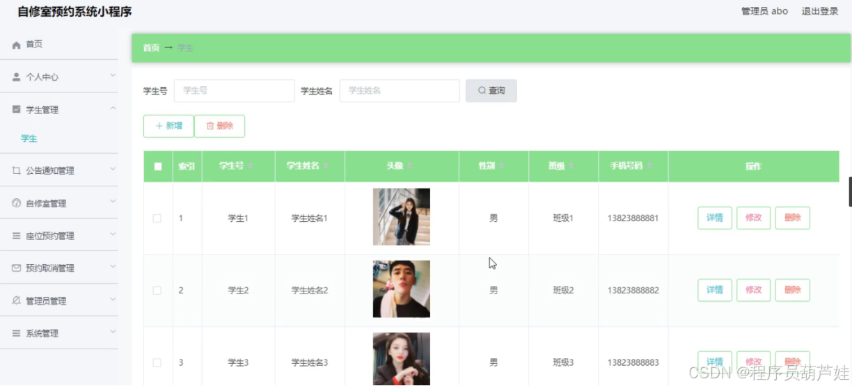
Task: Expand the 系统管理 chevron
Action: pyautogui.click(x=113, y=332)
